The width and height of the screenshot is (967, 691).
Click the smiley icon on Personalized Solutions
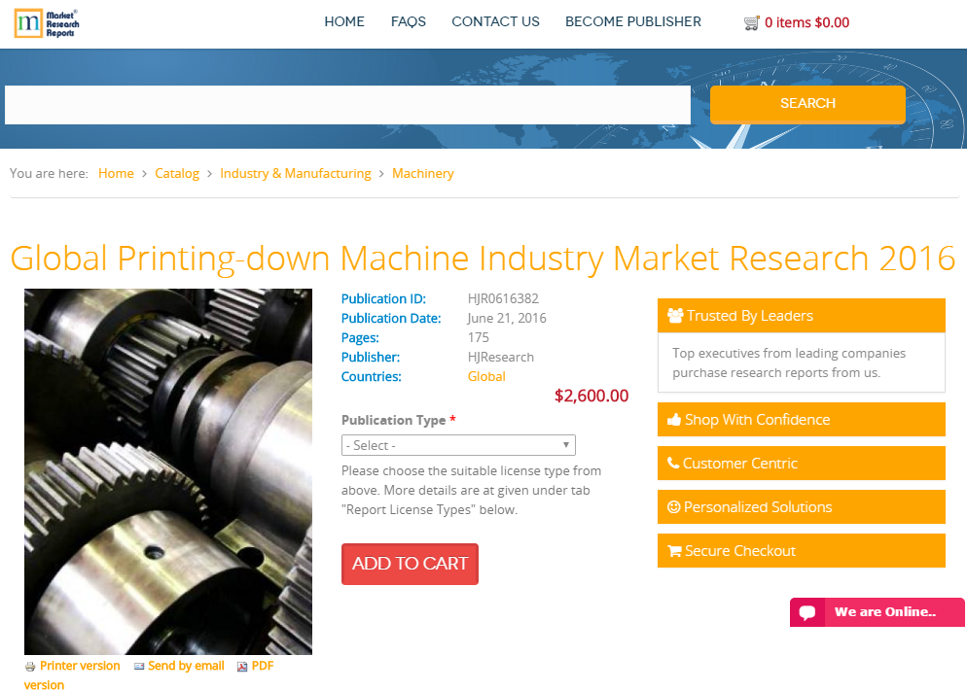coord(674,507)
